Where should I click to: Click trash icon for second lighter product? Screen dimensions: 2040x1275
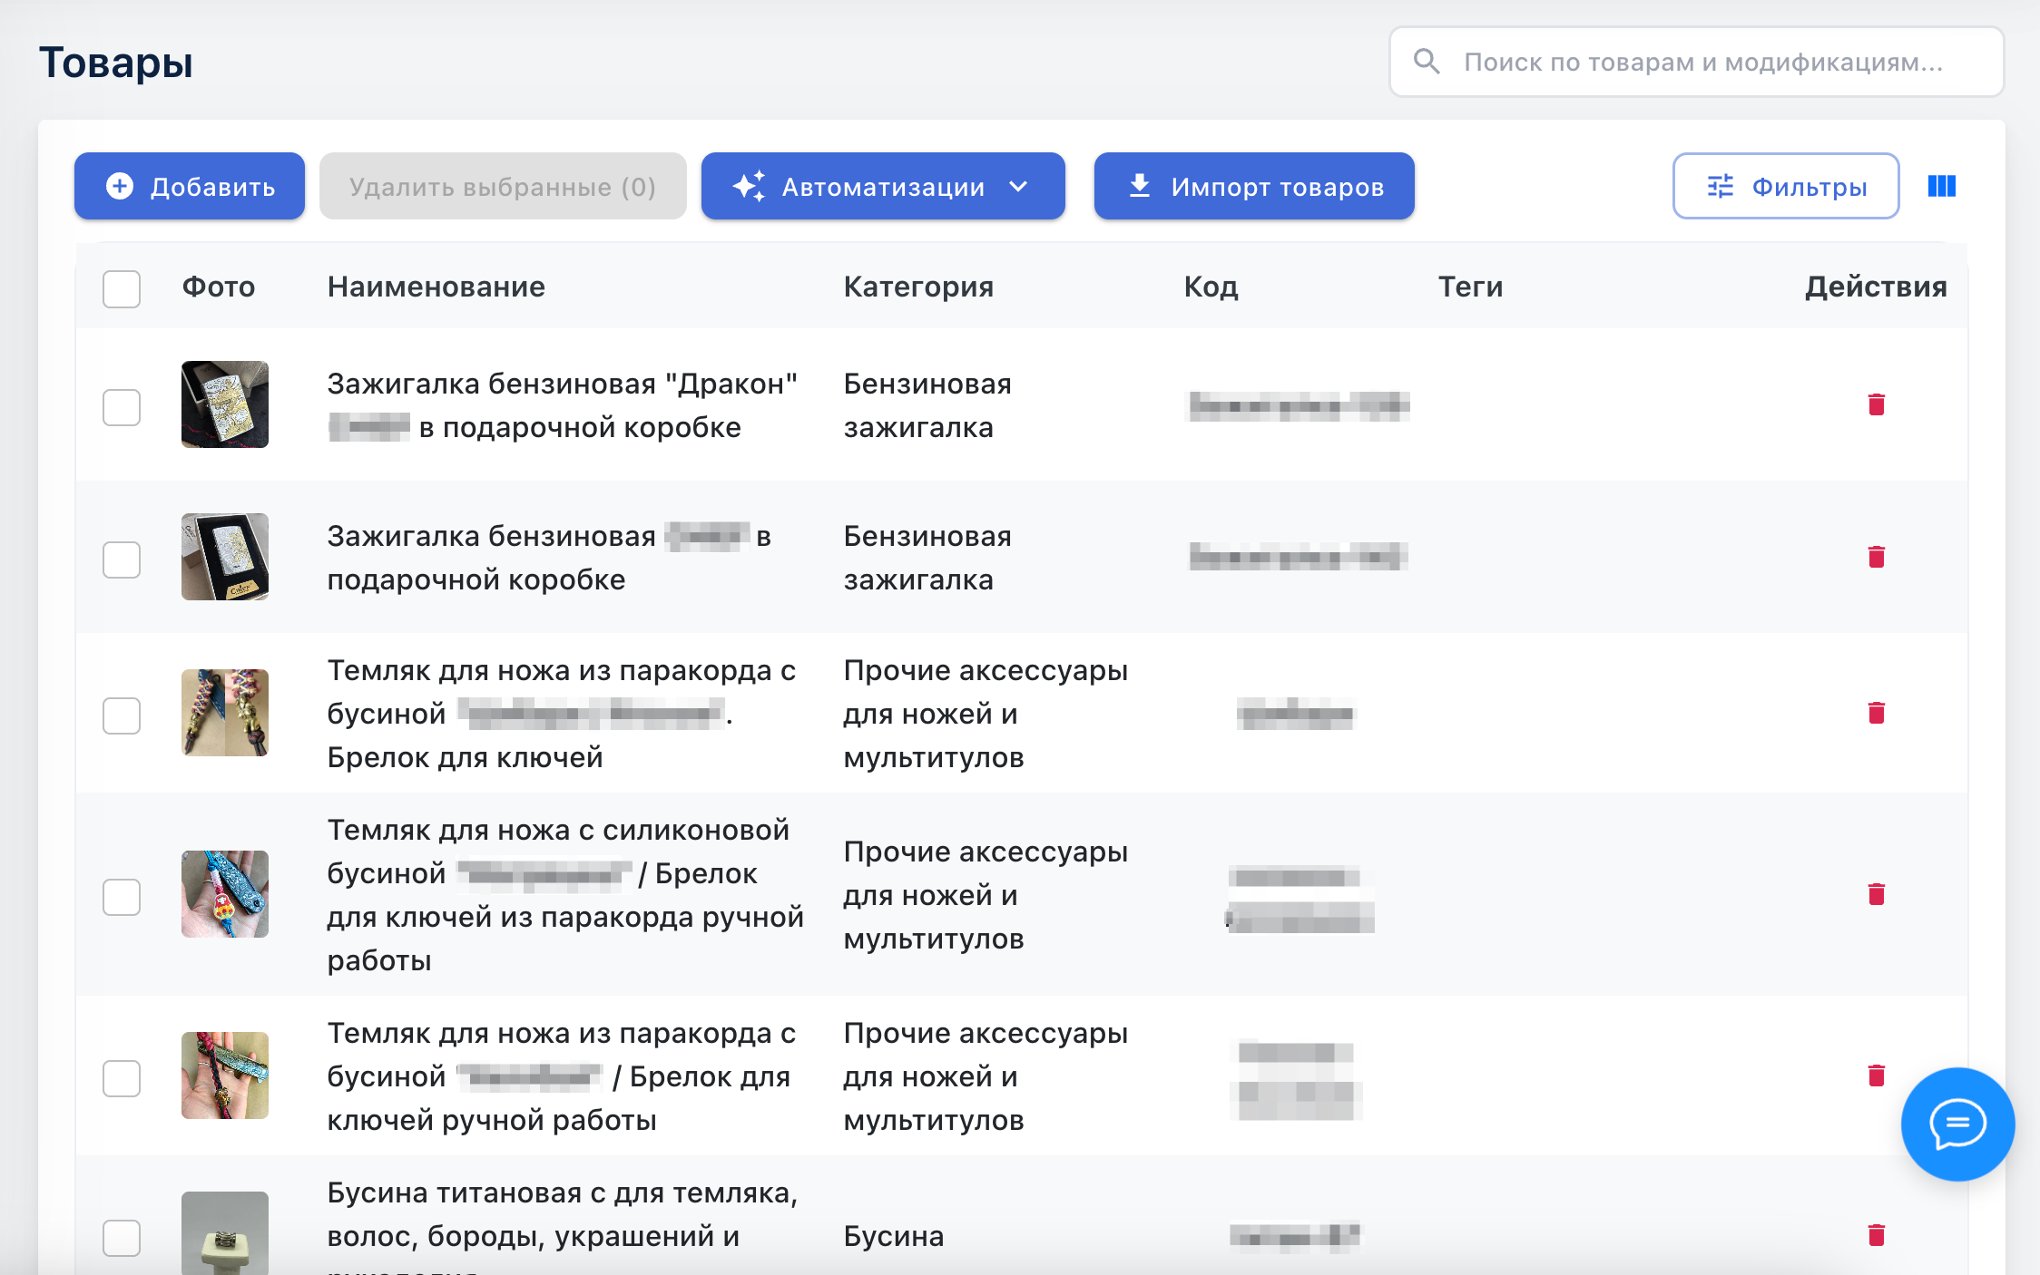click(x=1876, y=557)
